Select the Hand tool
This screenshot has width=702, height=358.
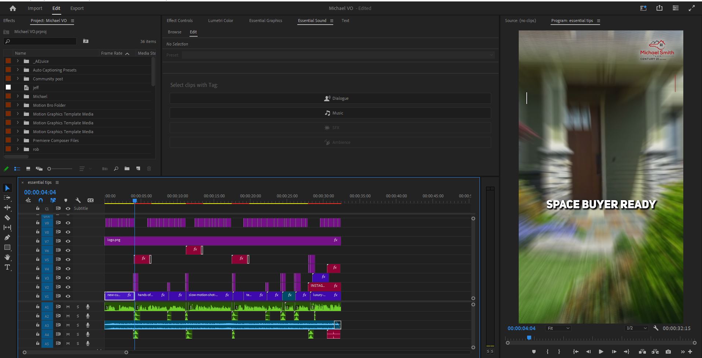(7, 257)
